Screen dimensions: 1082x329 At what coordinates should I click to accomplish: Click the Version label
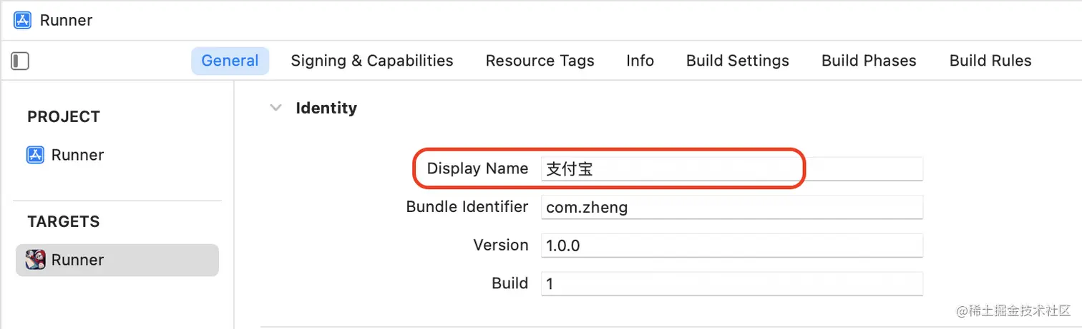(501, 245)
